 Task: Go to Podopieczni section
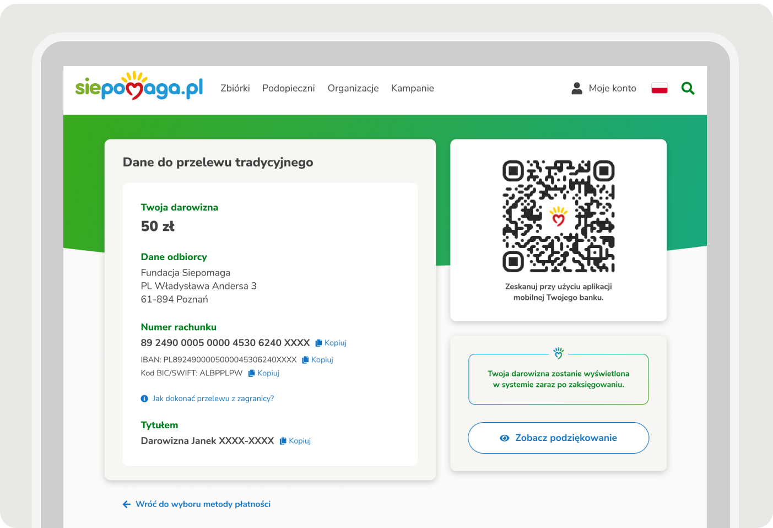(x=288, y=88)
